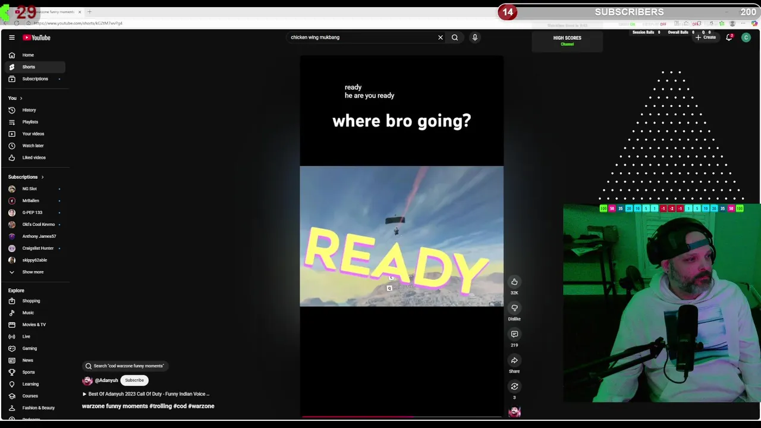761x428 pixels.
Task: Open Shopping under Explore
Action: (36, 301)
